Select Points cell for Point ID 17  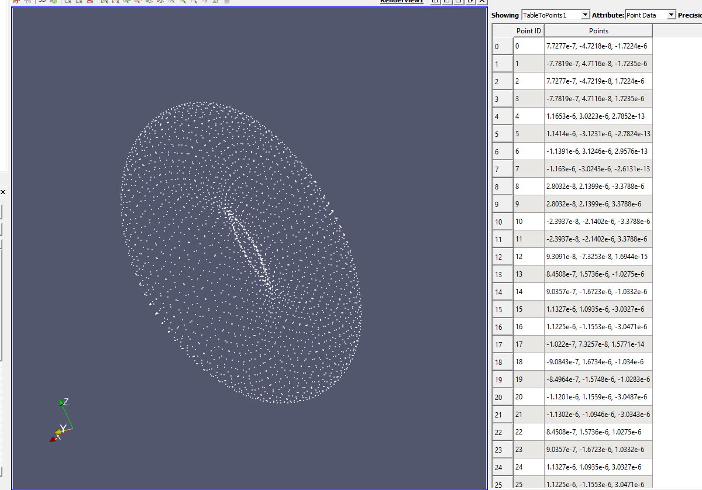[x=598, y=344]
